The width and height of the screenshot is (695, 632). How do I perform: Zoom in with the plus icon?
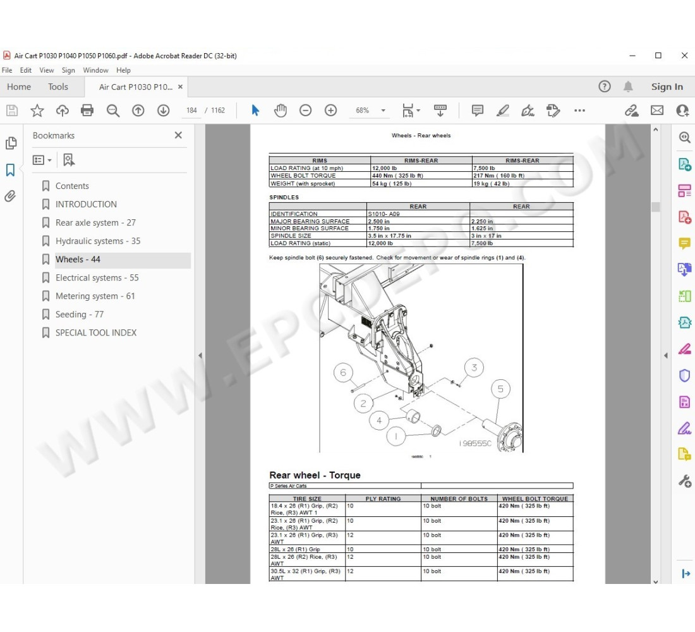tap(330, 111)
